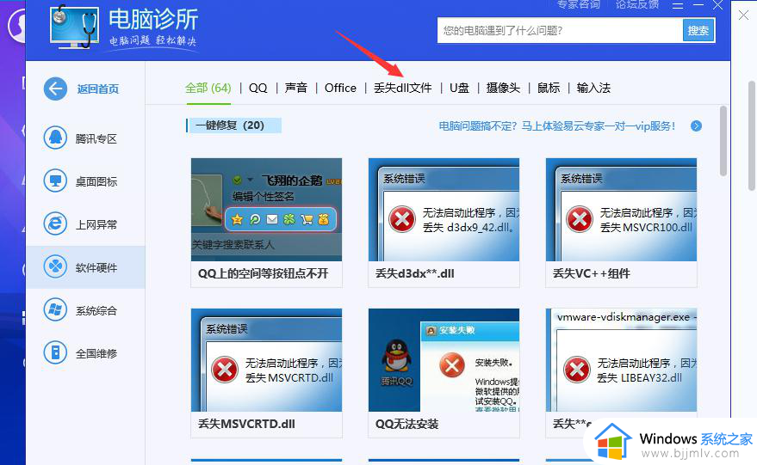This screenshot has height=465, width=757.
Task: Open the QQ上的空间等按钮点不开 thumbnail
Action: (x=266, y=210)
